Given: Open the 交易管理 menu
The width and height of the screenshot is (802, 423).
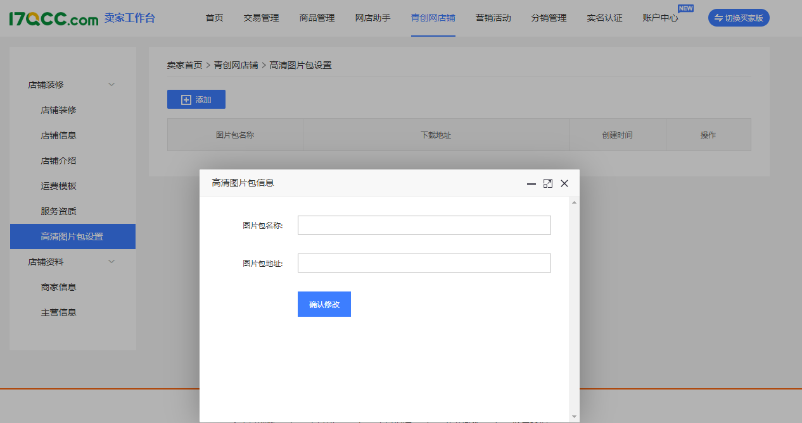Looking at the screenshot, I should tap(261, 18).
